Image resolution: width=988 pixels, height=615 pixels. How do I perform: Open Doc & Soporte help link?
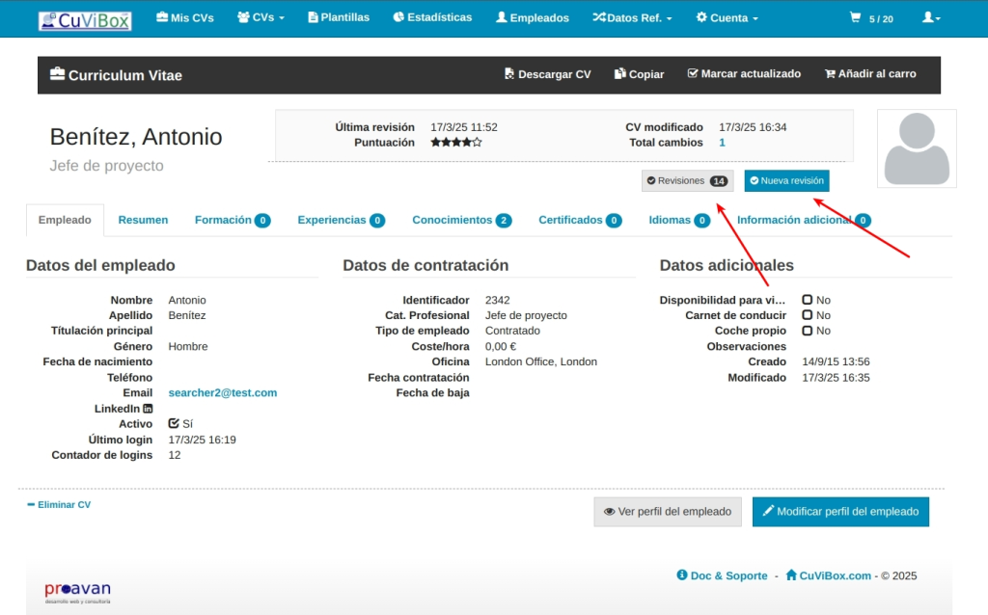click(722, 575)
